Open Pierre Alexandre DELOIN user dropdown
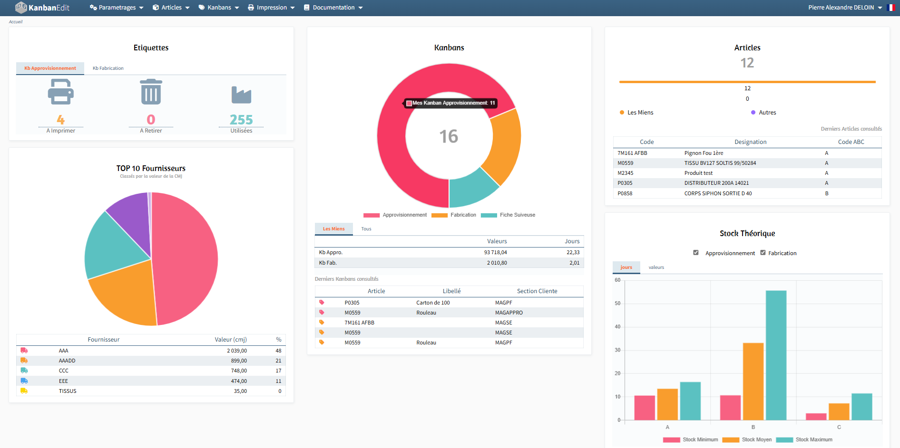The height and width of the screenshot is (448, 900). coord(845,8)
